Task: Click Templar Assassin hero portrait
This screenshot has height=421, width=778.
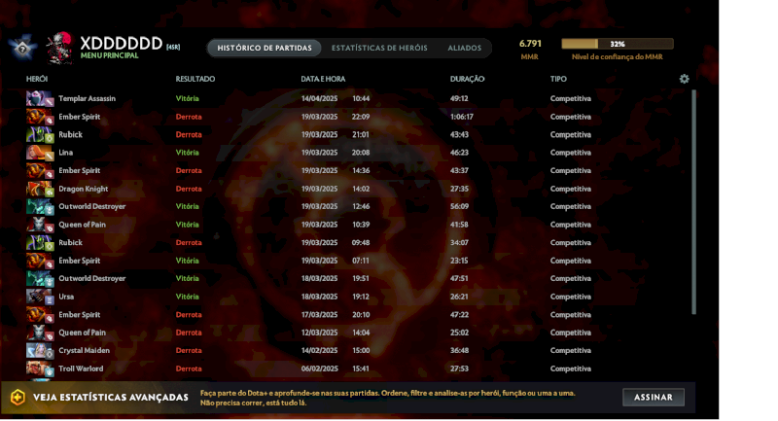Action: click(x=40, y=98)
